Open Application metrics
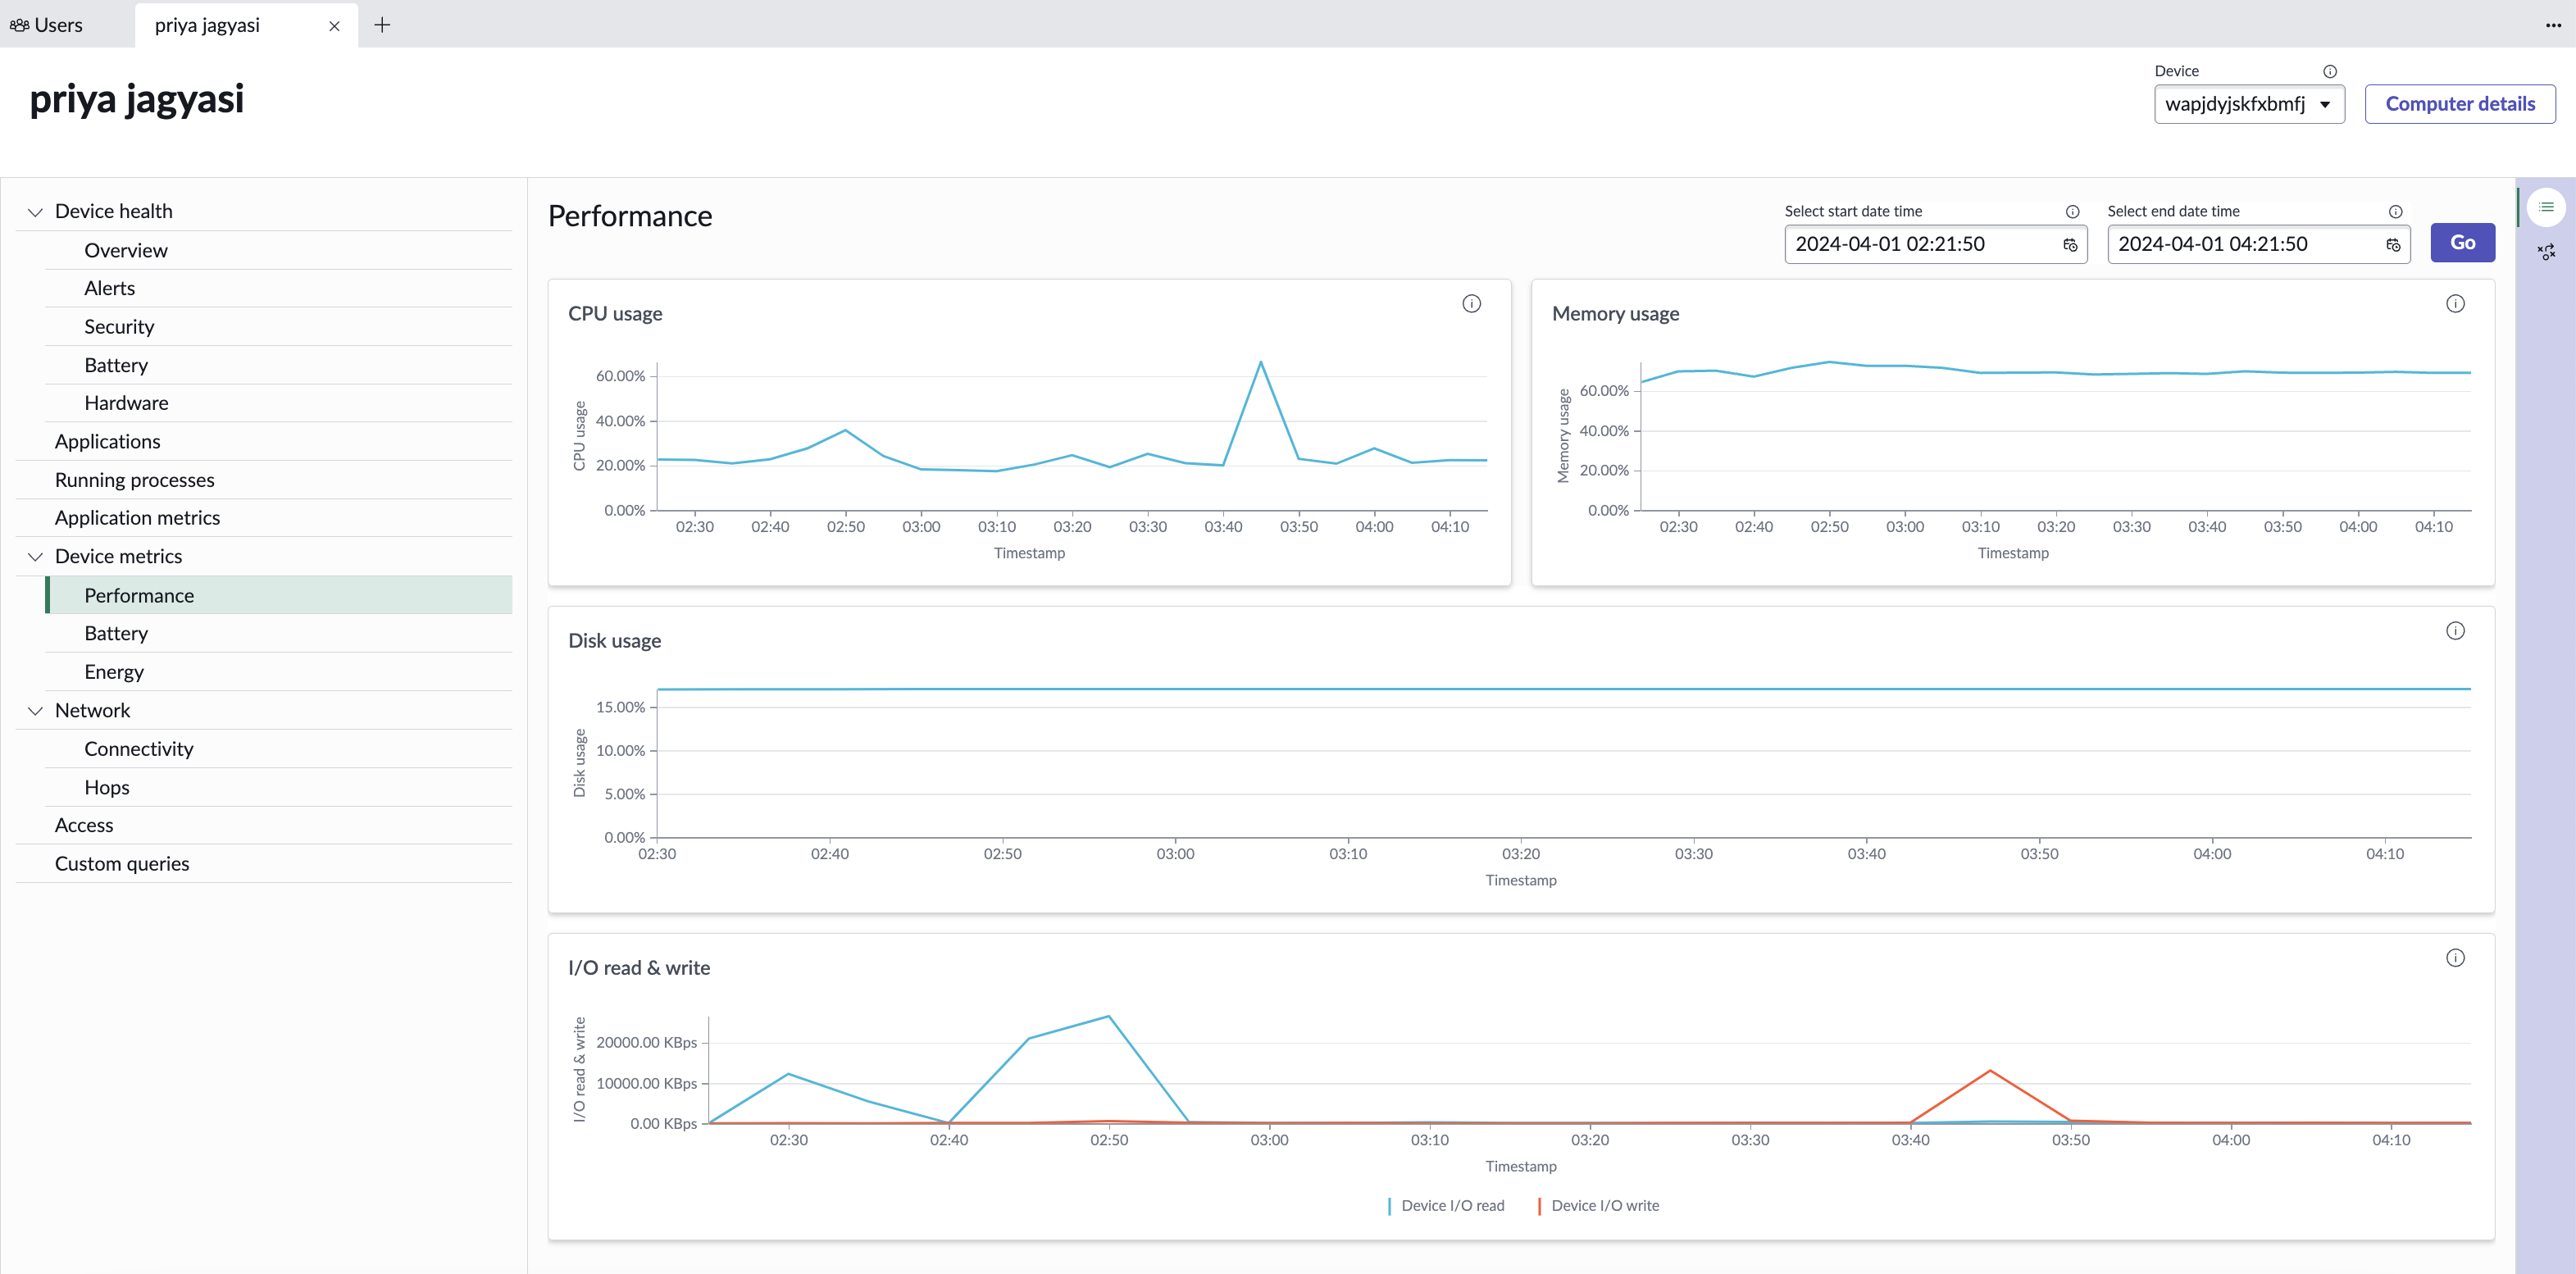Screen dimensions: 2576x1274 point(264,518)
